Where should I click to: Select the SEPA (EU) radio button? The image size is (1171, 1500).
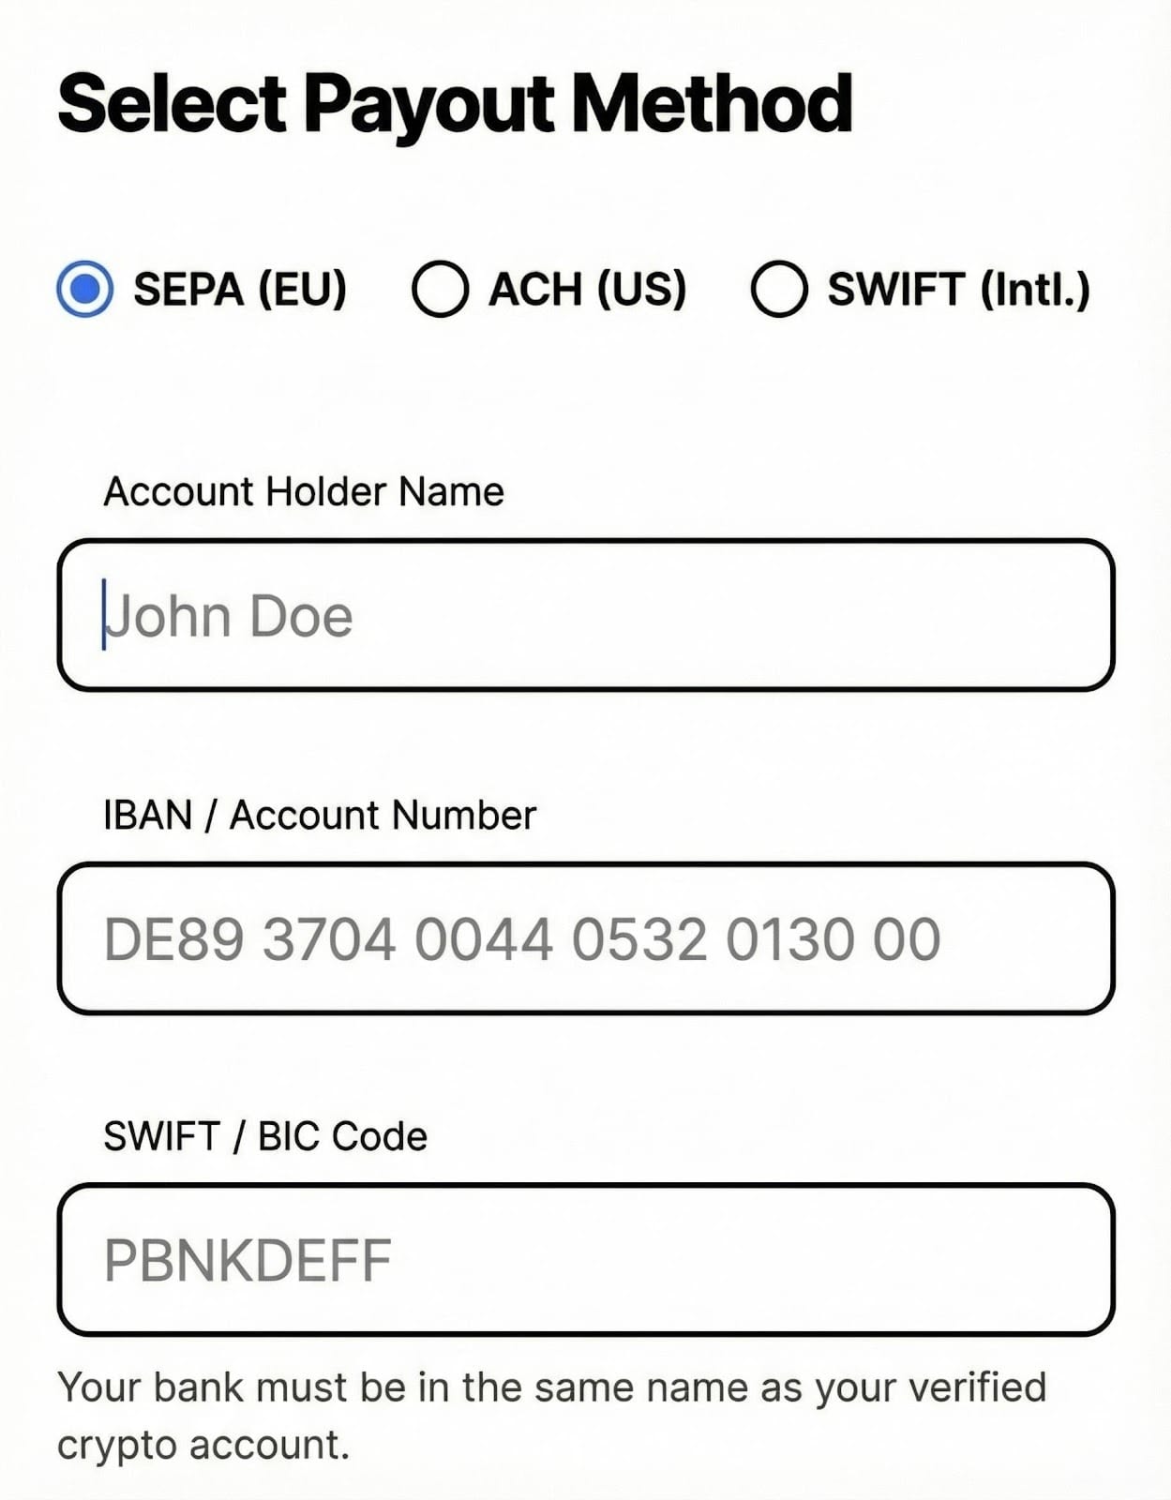pos(85,289)
